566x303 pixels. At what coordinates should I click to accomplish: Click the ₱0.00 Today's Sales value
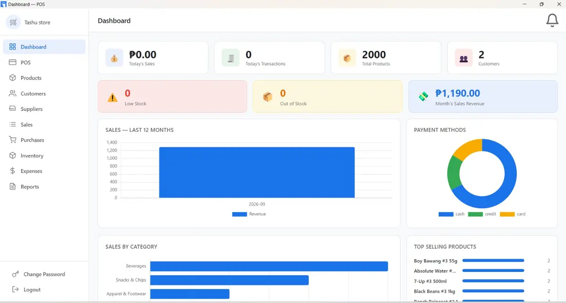(x=142, y=55)
